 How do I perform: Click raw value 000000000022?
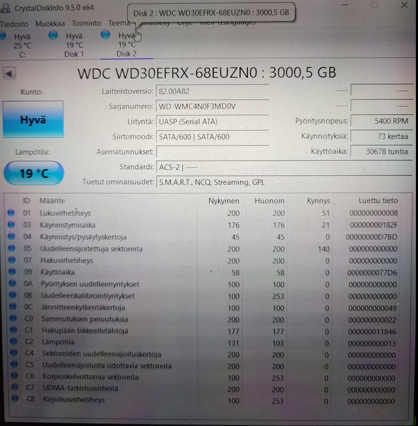(x=372, y=320)
